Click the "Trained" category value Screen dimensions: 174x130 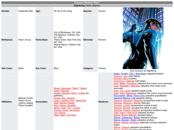(102, 68)
